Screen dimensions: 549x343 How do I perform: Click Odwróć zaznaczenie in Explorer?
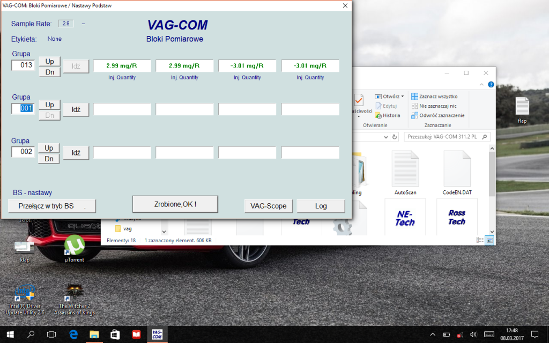coord(438,116)
